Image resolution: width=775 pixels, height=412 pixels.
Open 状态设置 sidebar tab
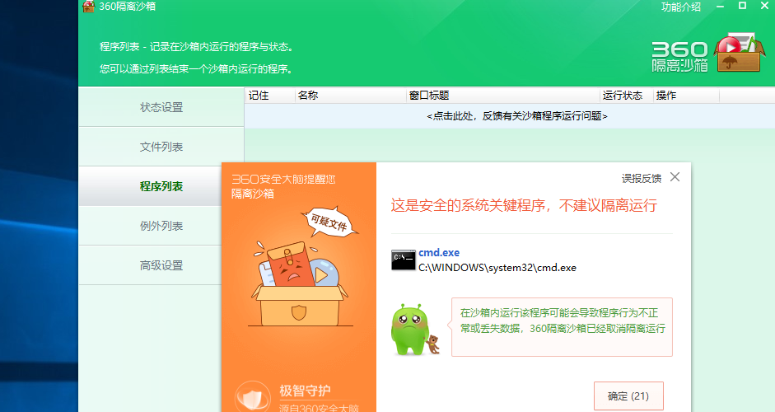tap(161, 107)
